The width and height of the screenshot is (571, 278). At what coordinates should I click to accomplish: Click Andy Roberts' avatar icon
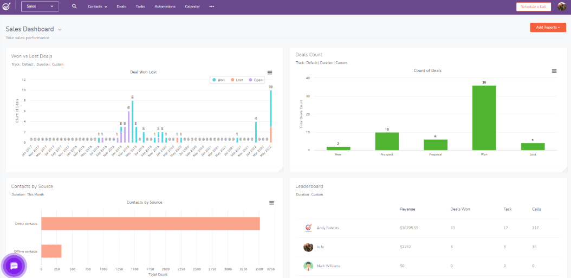pos(308,228)
